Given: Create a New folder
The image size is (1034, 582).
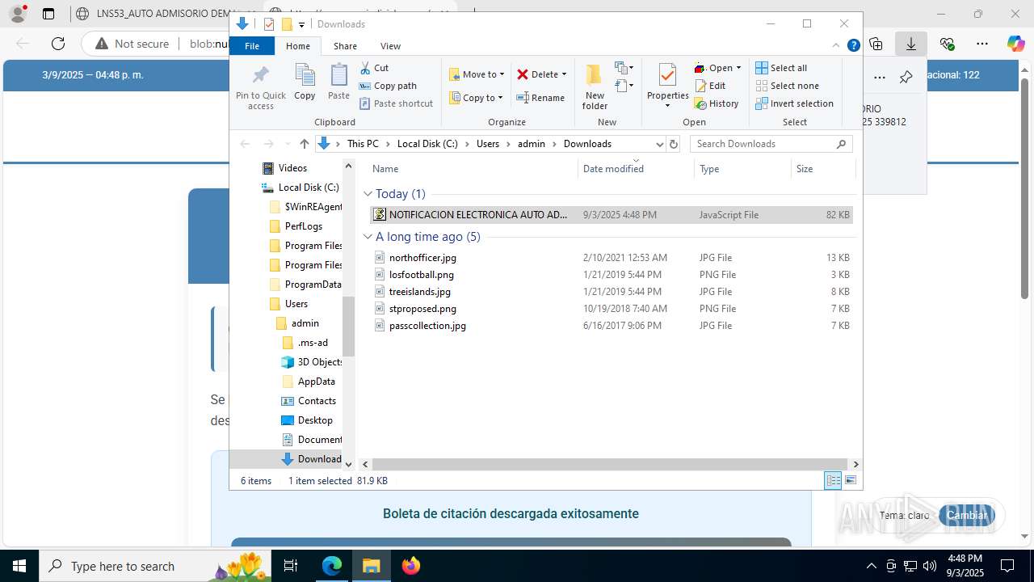Looking at the screenshot, I should click(x=595, y=87).
